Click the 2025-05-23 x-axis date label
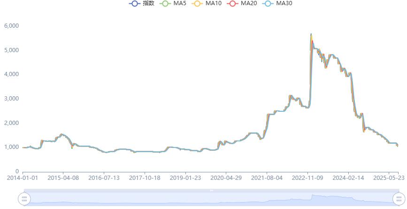 [x=388, y=178]
